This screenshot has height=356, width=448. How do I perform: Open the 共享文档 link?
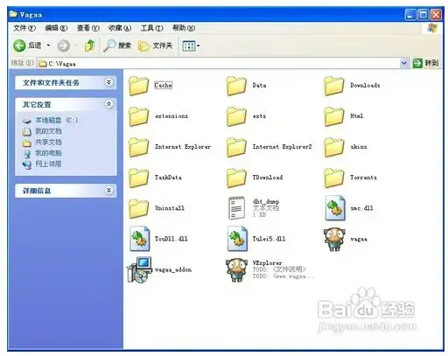pyautogui.click(x=42, y=143)
